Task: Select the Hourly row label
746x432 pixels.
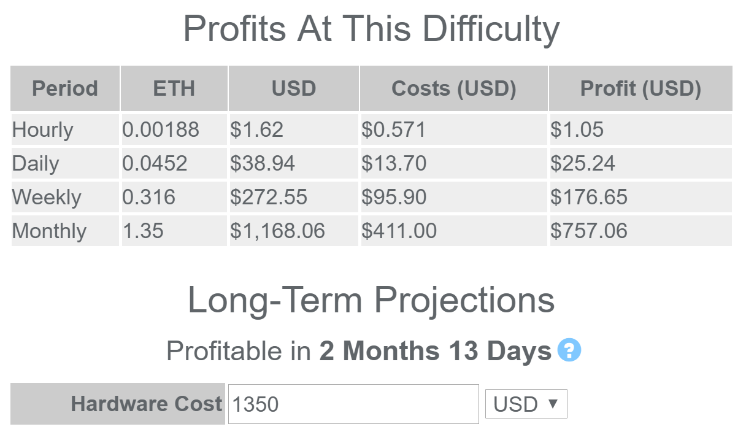Action: 43,129
